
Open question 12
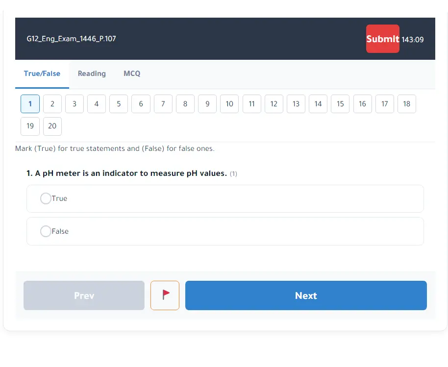274,104
